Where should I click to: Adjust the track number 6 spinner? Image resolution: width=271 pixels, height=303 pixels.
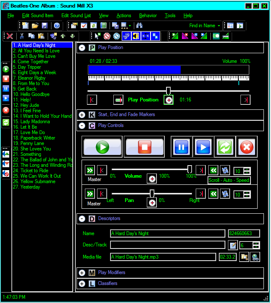(x=256, y=245)
